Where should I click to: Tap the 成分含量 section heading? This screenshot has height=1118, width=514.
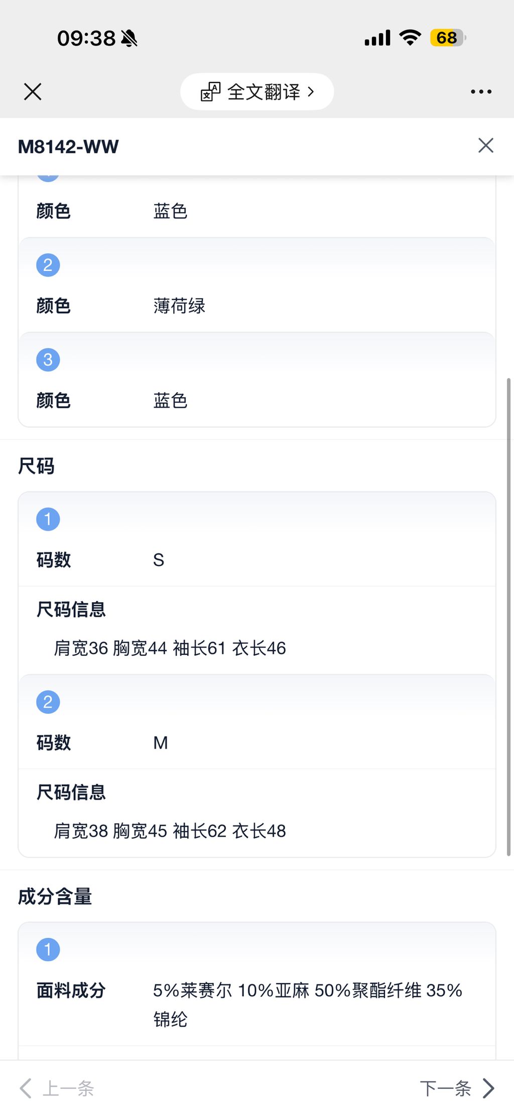pyautogui.click(x=55, y=897)
